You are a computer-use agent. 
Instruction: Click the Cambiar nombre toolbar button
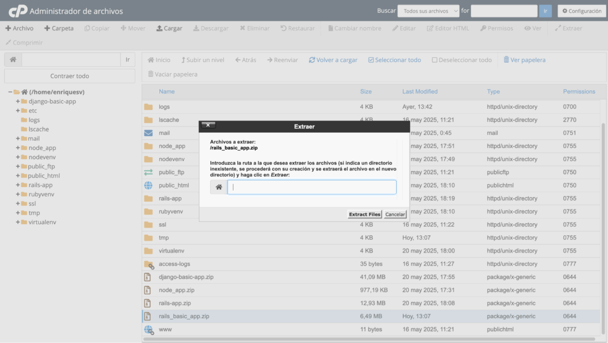point(355,28)
